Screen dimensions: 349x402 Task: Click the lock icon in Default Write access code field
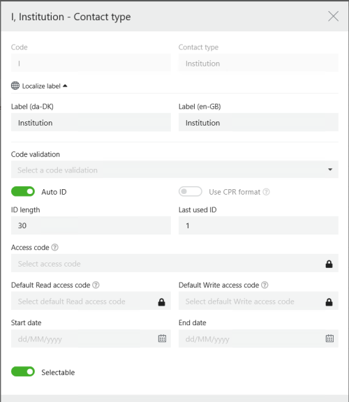329,301
